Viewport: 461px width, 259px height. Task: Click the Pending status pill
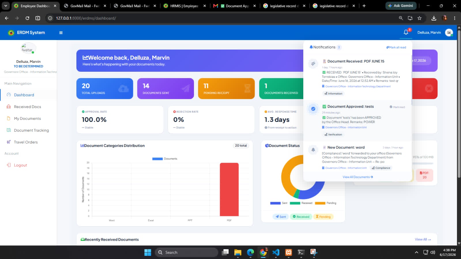click(x=323, y=217)
